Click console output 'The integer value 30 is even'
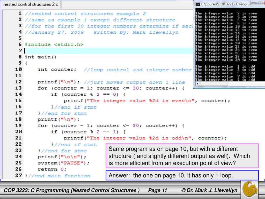The width and height of the screenshot is (265, 199). click(226, 60)
